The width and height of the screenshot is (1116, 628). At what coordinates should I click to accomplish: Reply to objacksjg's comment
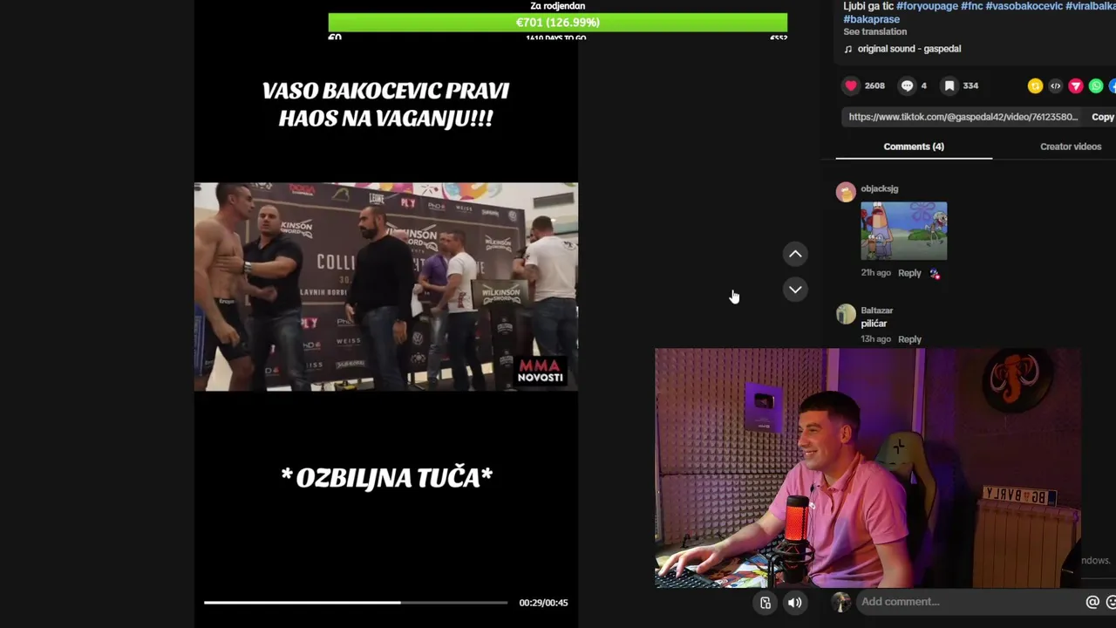tap(909, 273)
